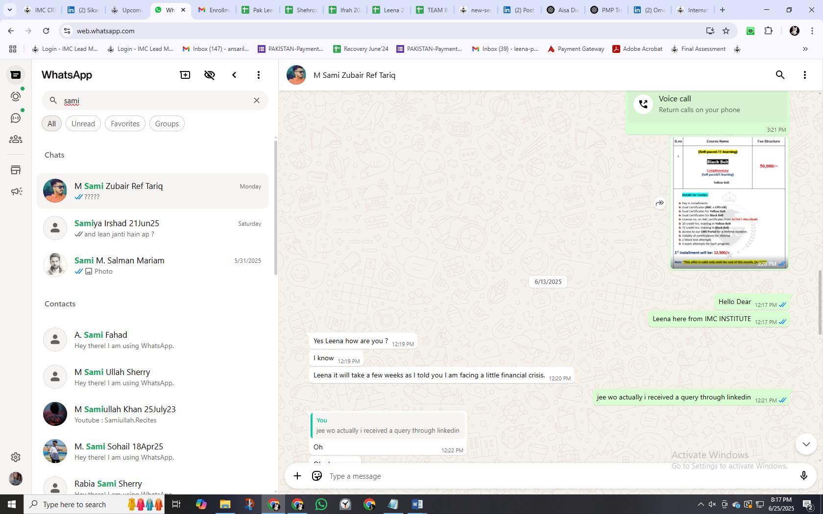
Task: Open Channels icon in WhatsApp sidebar
Action: point(16,118)
